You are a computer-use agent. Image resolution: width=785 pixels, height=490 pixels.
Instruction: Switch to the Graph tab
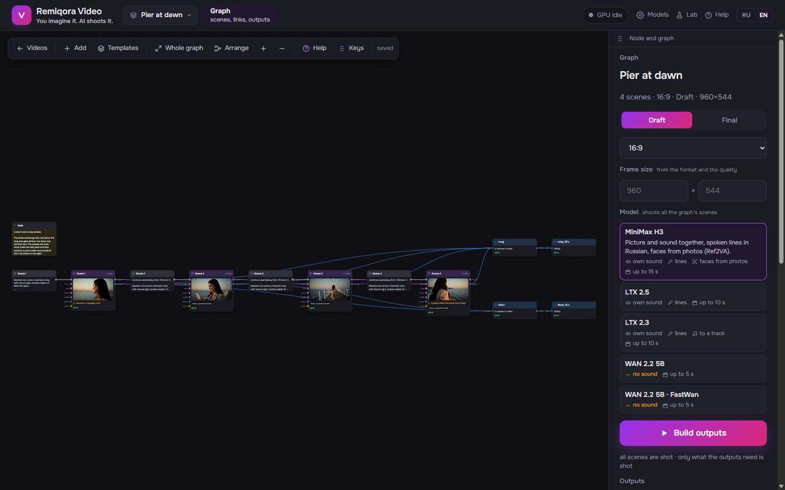[x=240, y=15]
